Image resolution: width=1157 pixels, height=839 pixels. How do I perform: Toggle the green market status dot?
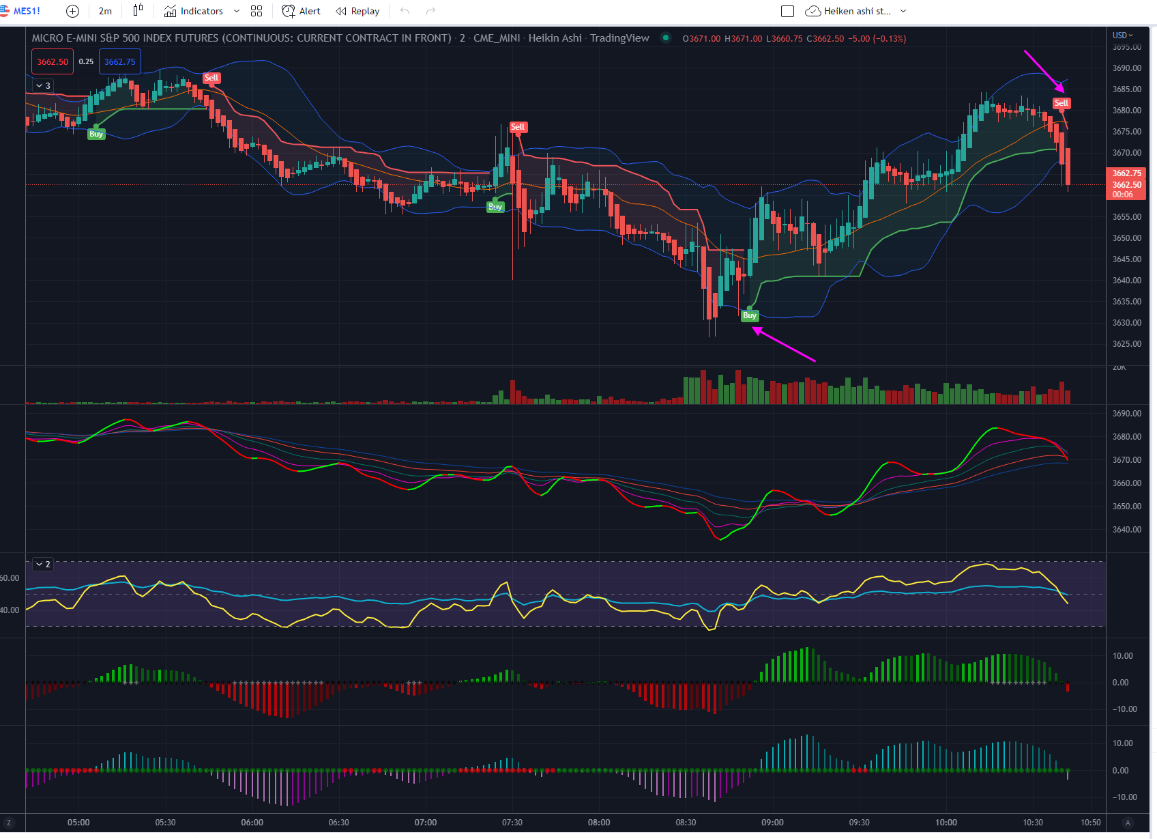pos(666,38)
